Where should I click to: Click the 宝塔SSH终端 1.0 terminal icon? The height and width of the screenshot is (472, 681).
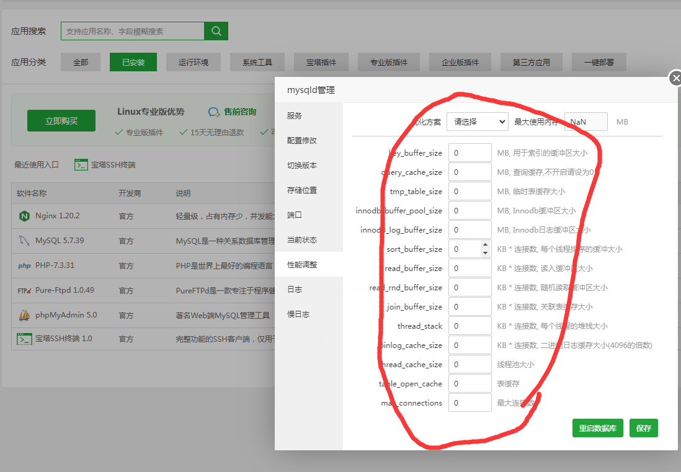[x=24, y=339]
